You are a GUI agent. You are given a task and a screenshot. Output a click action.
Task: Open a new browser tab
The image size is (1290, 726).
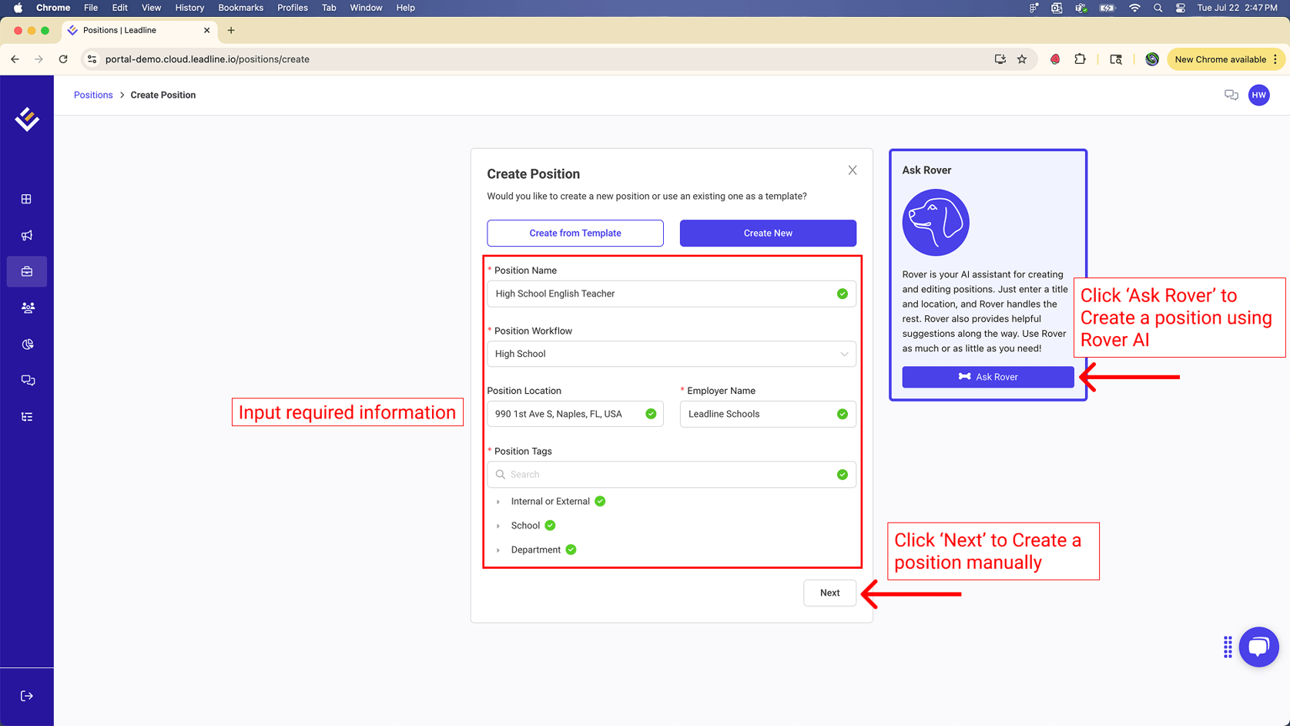[231, 30]
